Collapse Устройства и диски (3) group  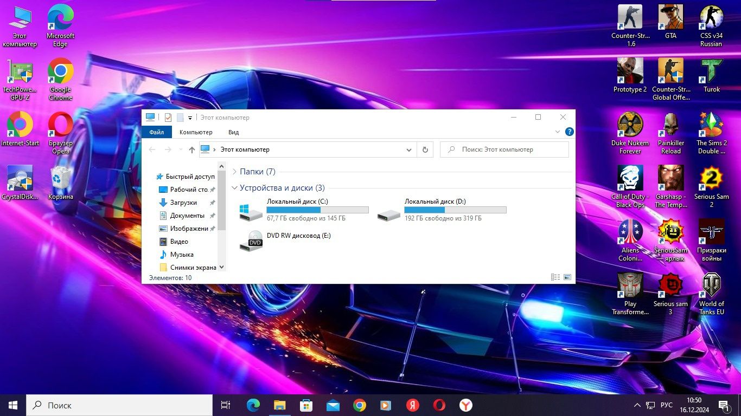click(x=234, y=188)
